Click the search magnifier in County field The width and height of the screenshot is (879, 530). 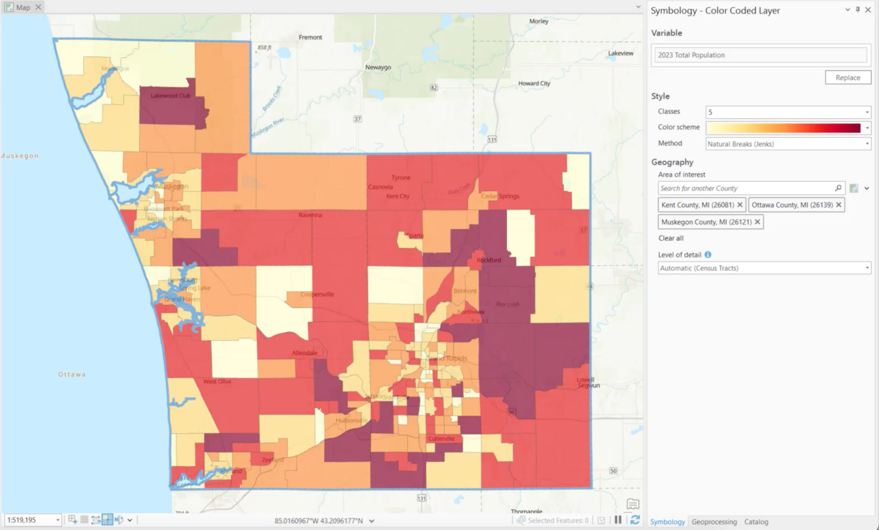(x=838, y=188)
